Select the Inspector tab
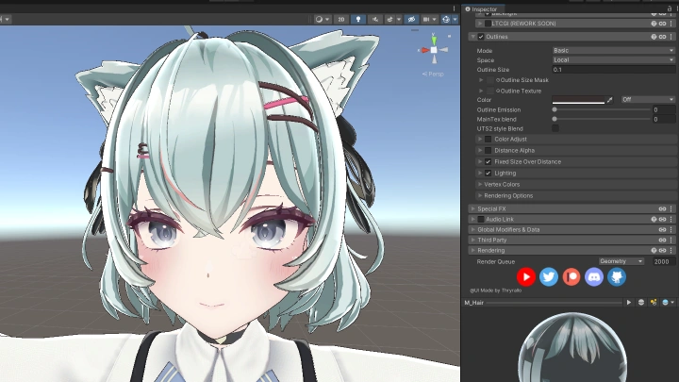 click(x=483, y=8)
